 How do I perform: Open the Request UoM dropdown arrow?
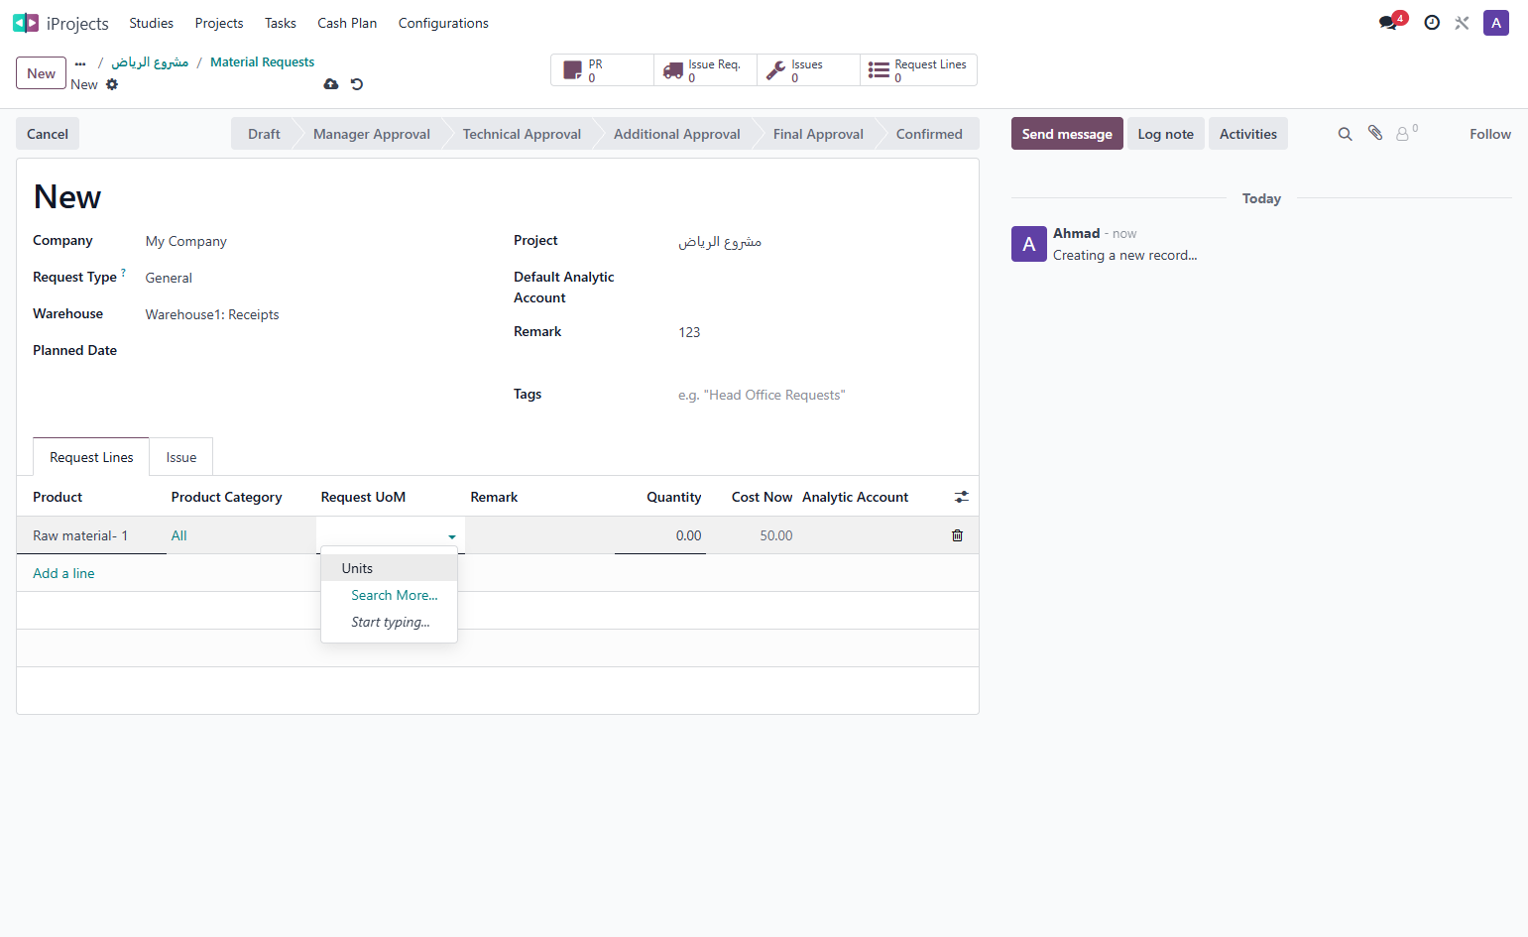(452, 536)
